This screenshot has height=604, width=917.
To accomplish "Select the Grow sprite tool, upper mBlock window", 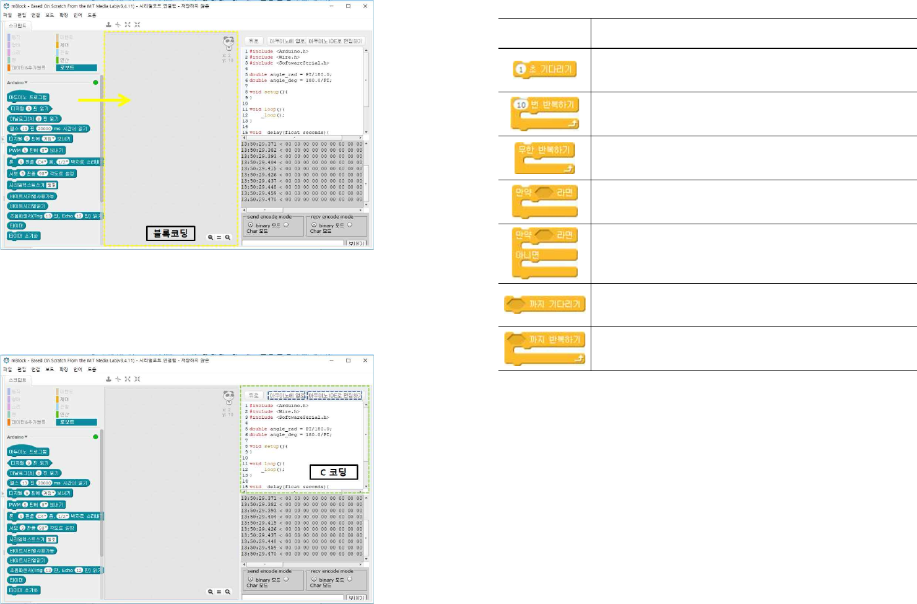I will coord(128,25).
